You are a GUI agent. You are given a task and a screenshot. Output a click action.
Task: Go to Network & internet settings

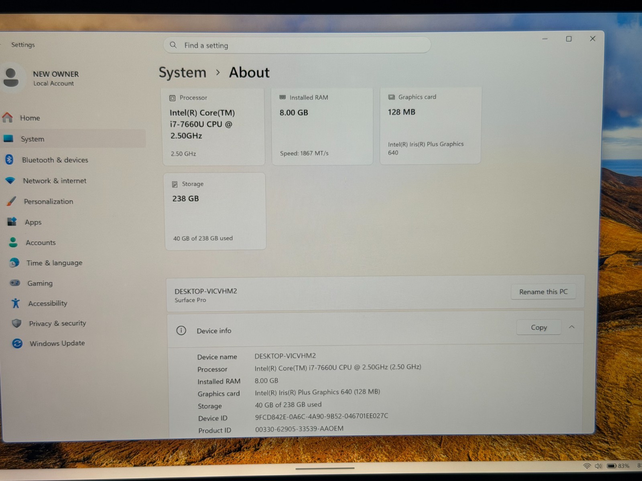point(73,180)
